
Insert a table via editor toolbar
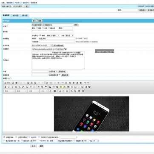point(68,87)
